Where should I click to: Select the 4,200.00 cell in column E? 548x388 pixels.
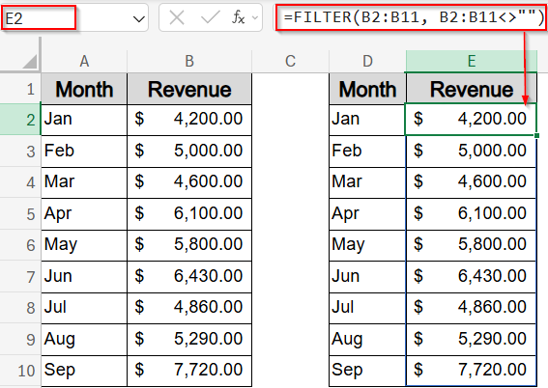tap(471, 120)
